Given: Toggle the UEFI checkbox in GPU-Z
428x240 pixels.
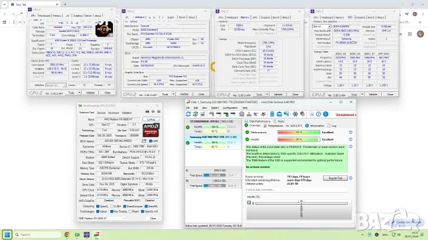Looking at the screenshot, I should click(150, 141).
